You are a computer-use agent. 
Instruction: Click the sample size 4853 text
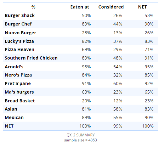tap(81, 140)
